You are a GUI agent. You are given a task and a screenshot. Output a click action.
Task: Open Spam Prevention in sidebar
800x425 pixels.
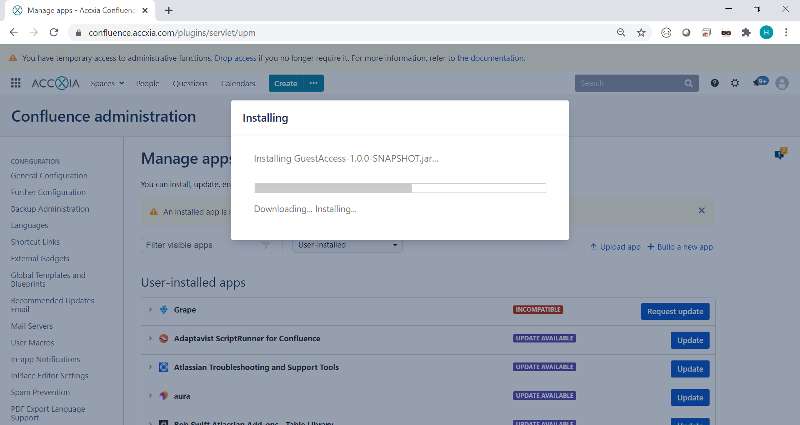(40, 392)
